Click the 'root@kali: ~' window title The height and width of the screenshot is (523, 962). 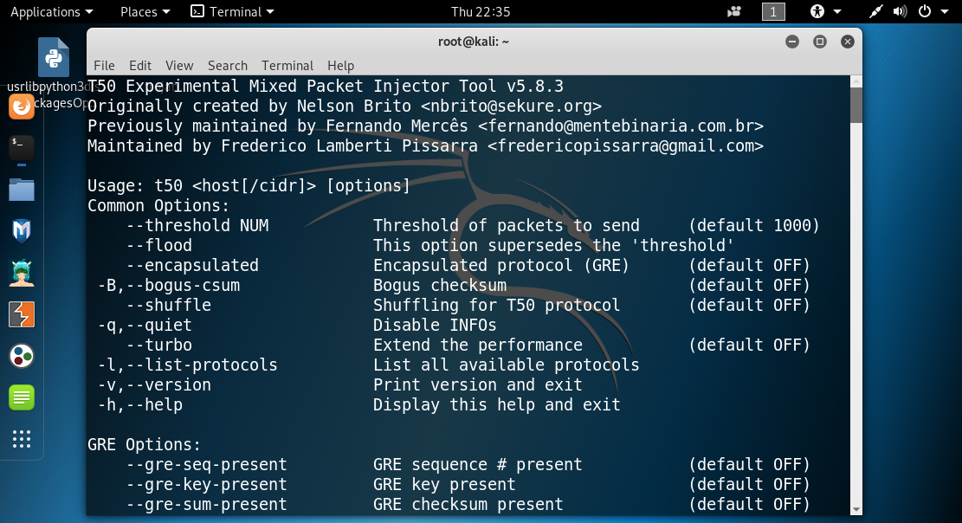(x=474, y=42)
